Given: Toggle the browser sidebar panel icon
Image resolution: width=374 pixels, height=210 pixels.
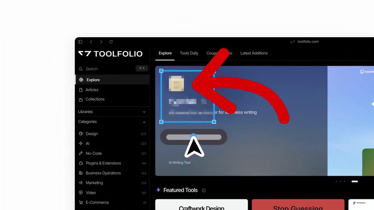Looking at the screenshot, I should 80,42.
